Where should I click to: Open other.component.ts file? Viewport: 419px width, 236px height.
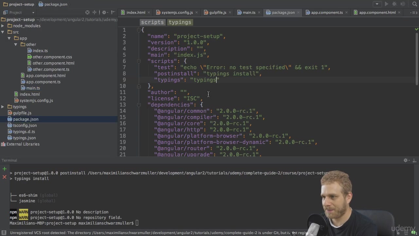pyautogui.click(x=51, y=69)
